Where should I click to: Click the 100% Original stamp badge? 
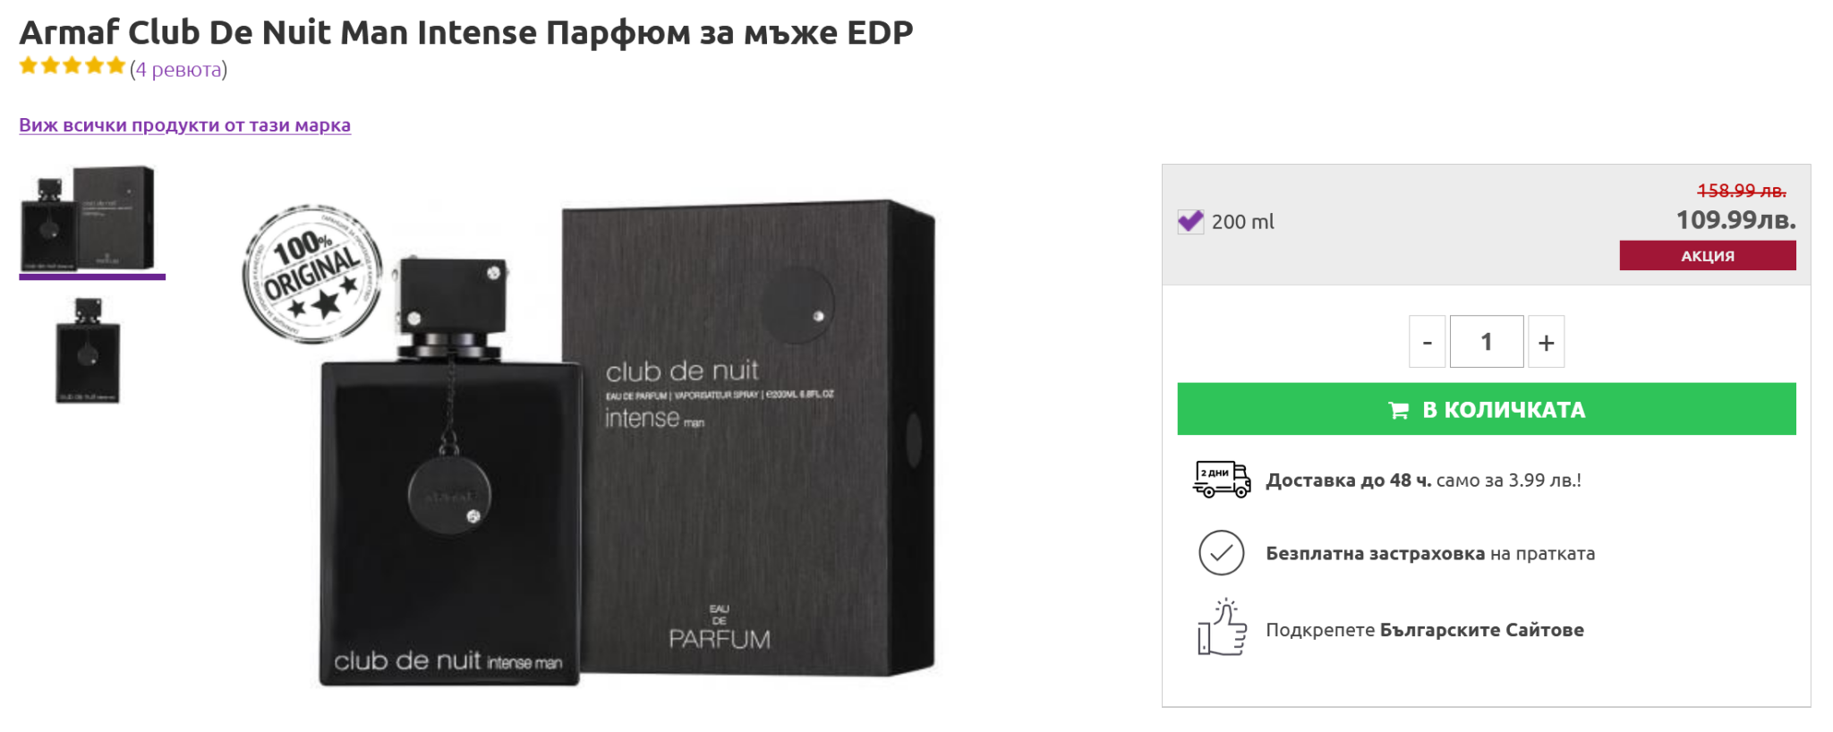tap(312, 274)
